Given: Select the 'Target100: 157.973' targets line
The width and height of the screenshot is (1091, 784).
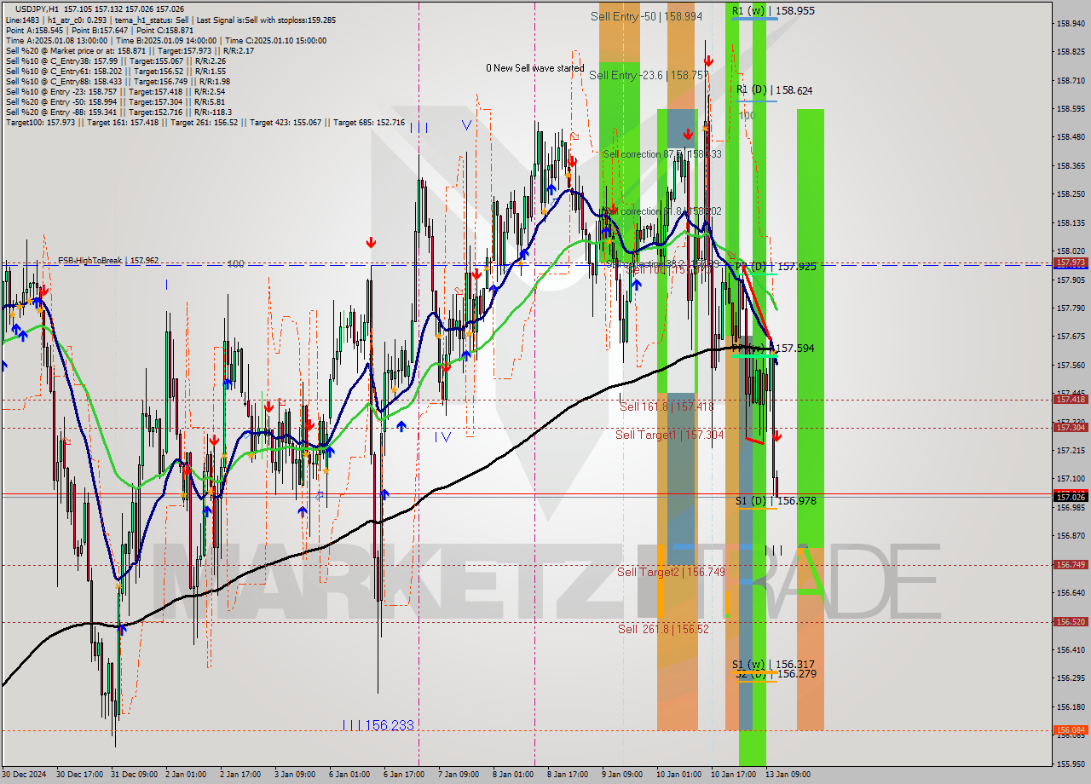Looking at the screenshot, I should click(x=205, y=122).
